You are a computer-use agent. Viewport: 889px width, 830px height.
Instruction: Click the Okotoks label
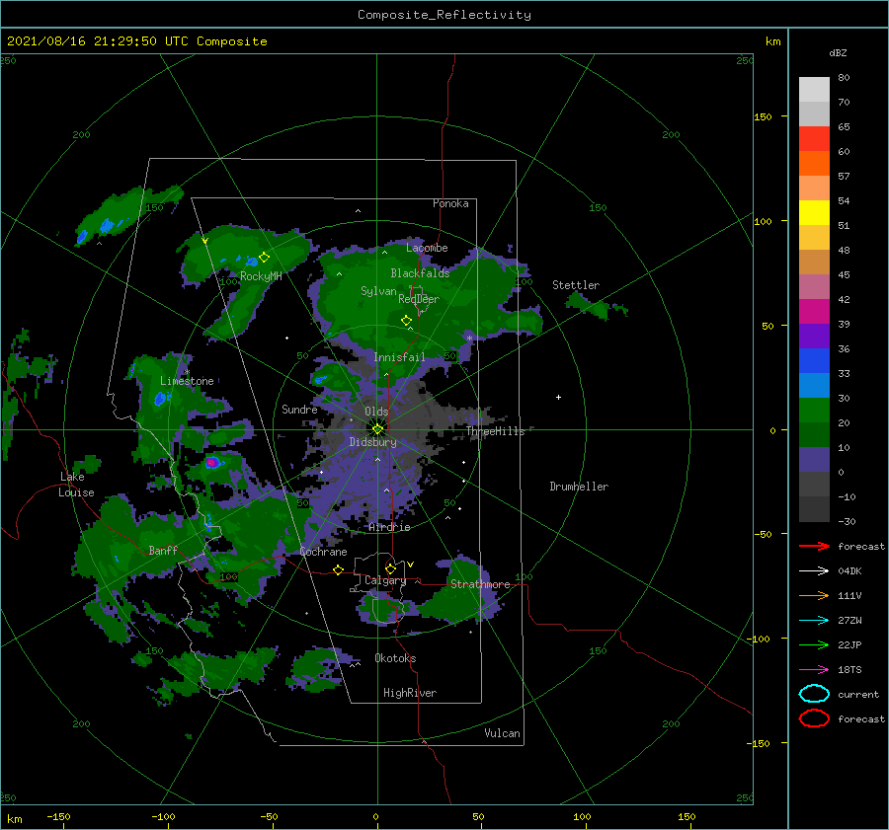(x=395, y=658)
